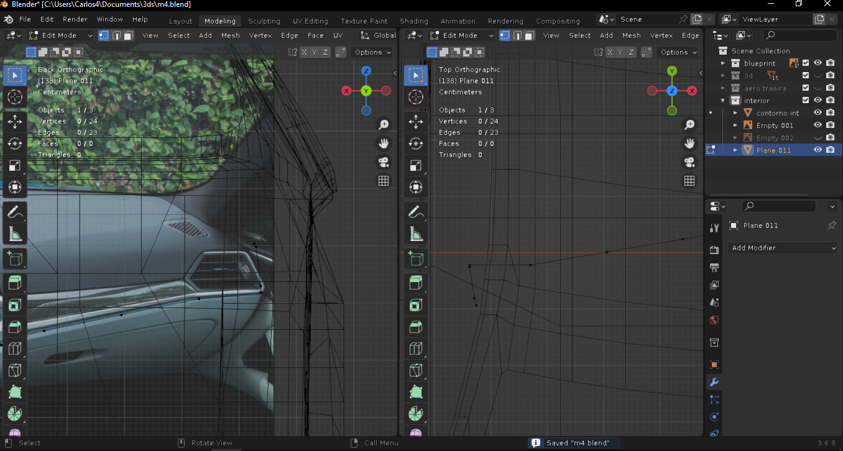Toggle the orthographic grid icon in left viewport
Viewport: 843px width, 451px height.
coord(384,181)
